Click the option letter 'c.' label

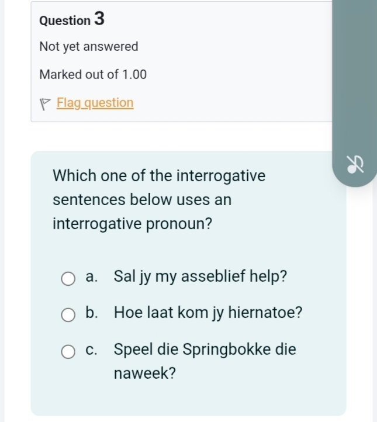click(x=91, y=350)
